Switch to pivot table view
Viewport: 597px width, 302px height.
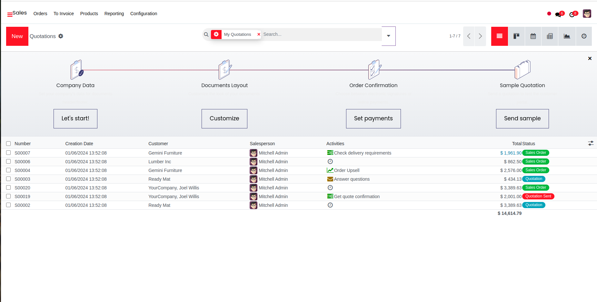click(x=550, y=36)
